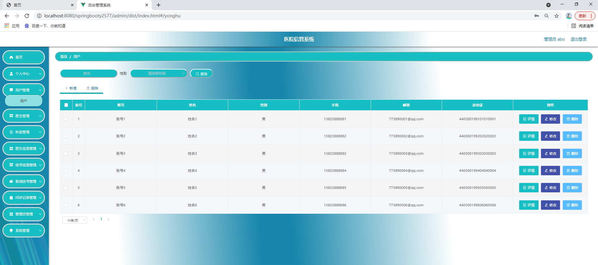Click the 退出登录 logout link
This screenshot has height=265, width=598.
click(578, 39)
